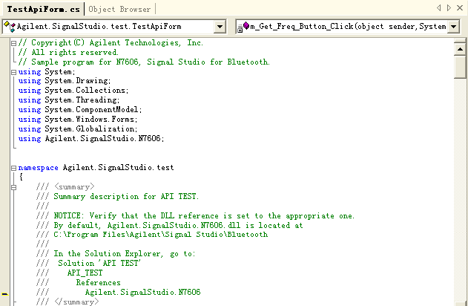
Task: Click the line "using Agilent.SignalStudio.N7606;"
Action: click(91, 138)
